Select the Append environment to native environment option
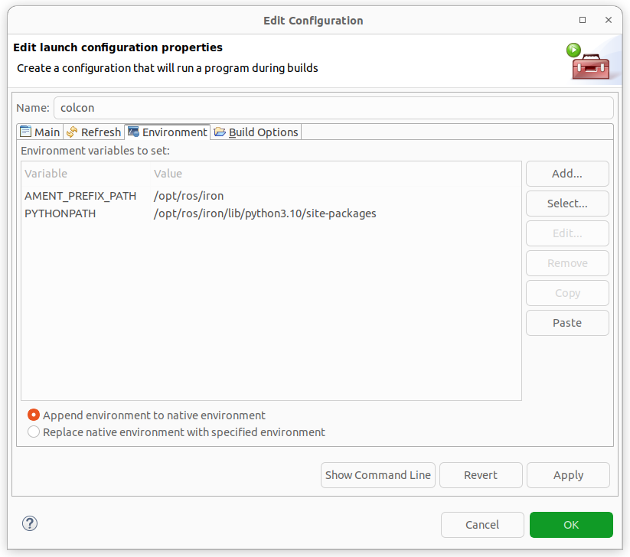The image size is (630, 557). [34, 415]
